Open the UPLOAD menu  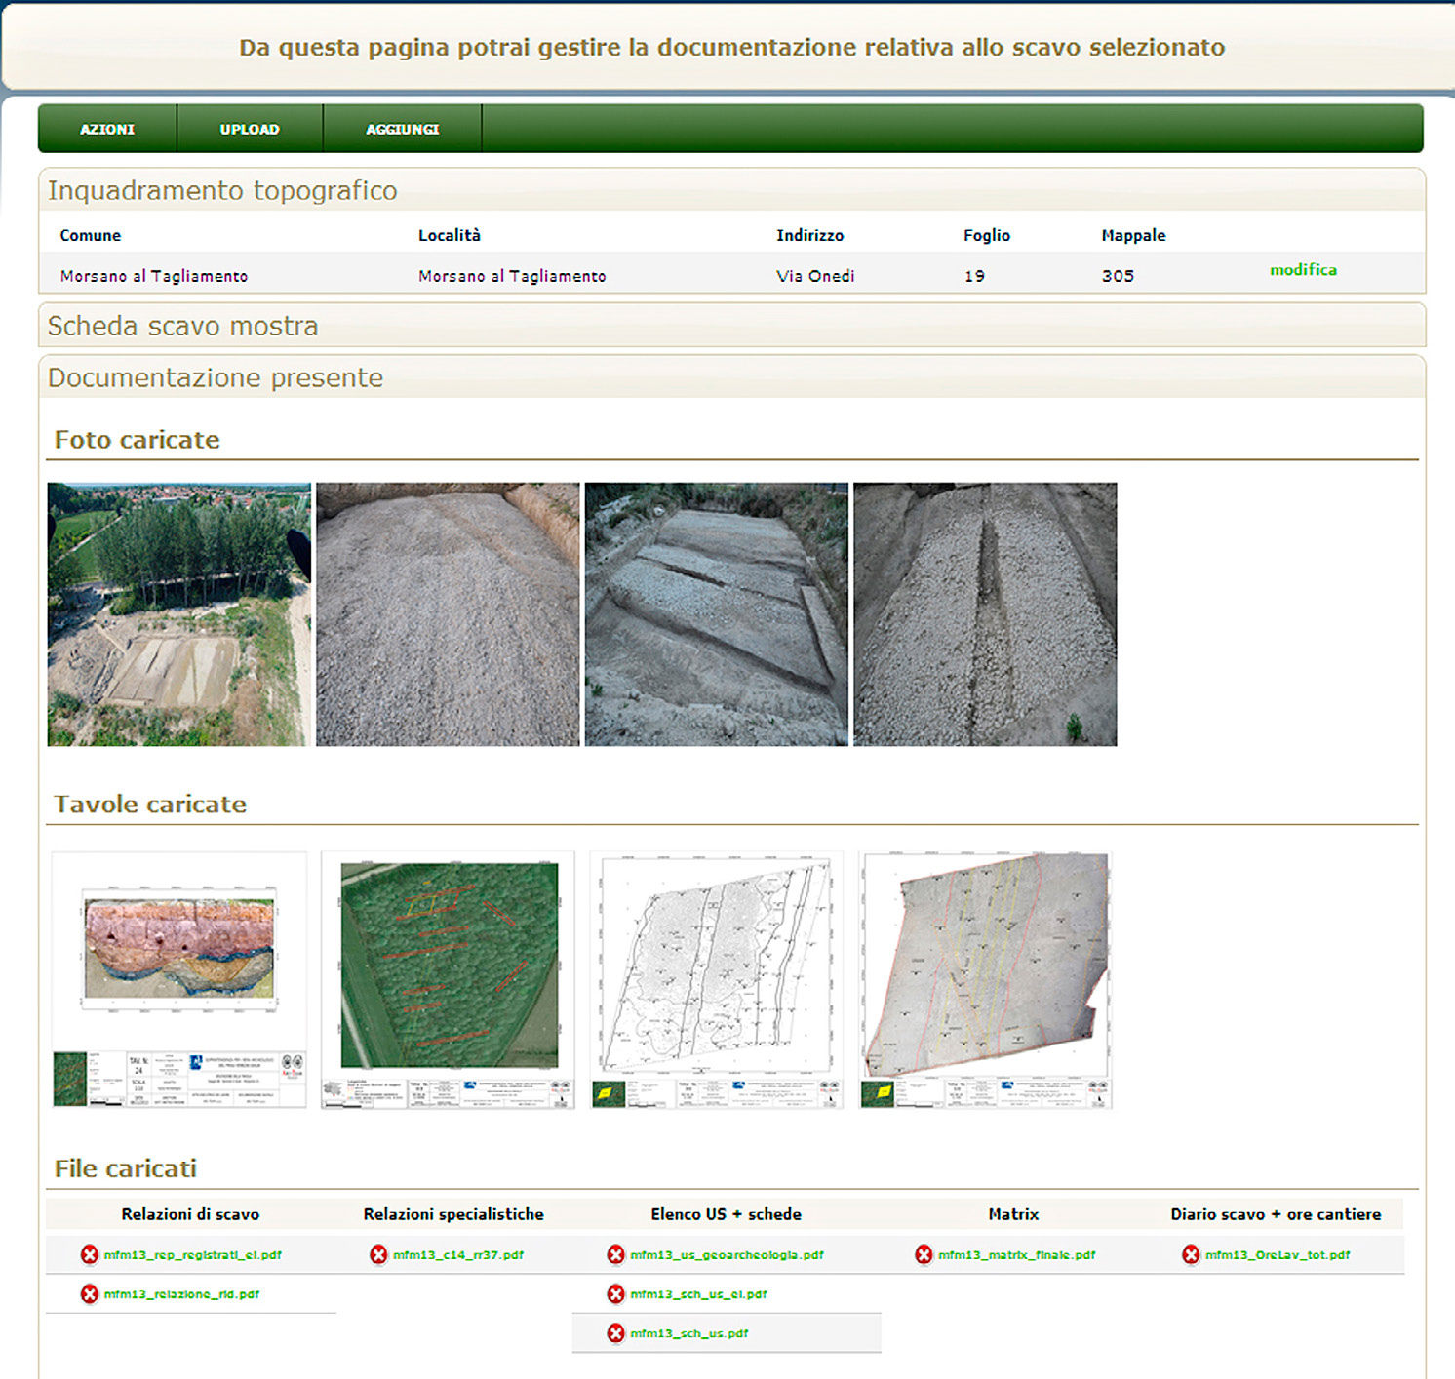[250, 129]
